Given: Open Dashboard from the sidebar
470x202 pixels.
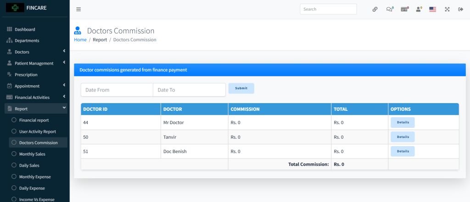Looking at the screenshot, I should tap(24, 29).
